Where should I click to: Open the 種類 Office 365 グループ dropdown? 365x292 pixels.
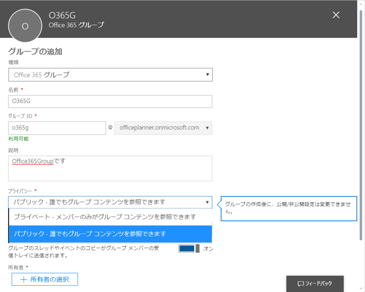tap(110, 75)
